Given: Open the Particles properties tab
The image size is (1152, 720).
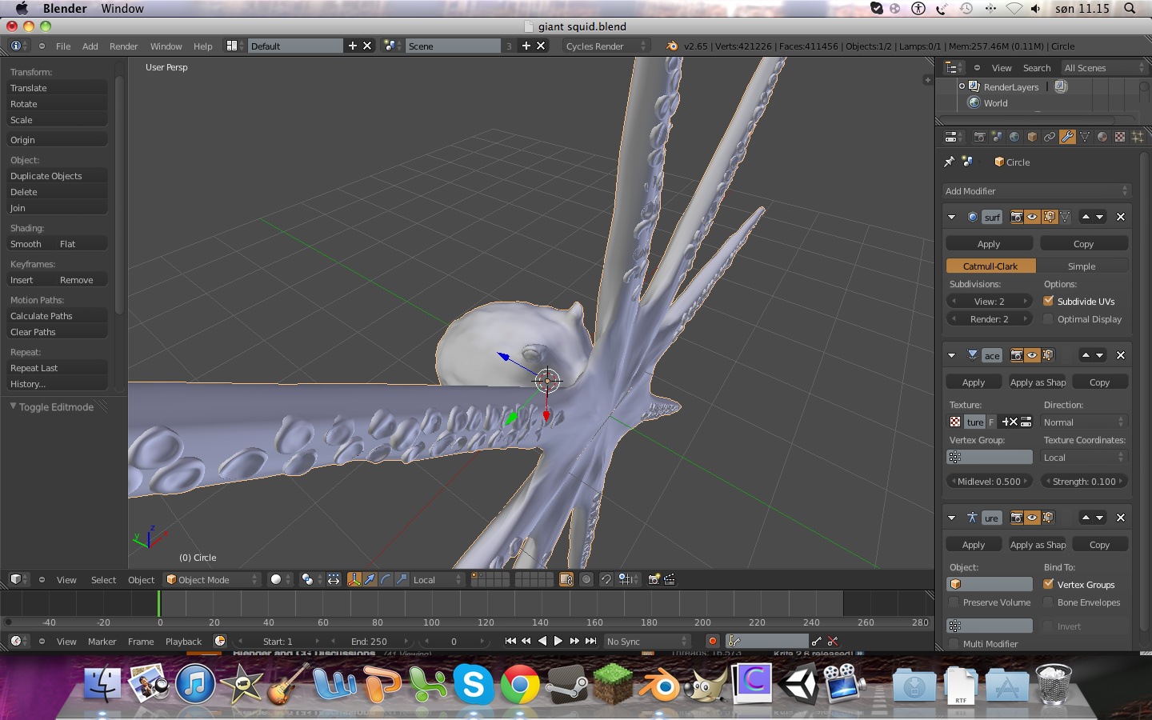Looking at the screenshot, I should coord(1138,137).
